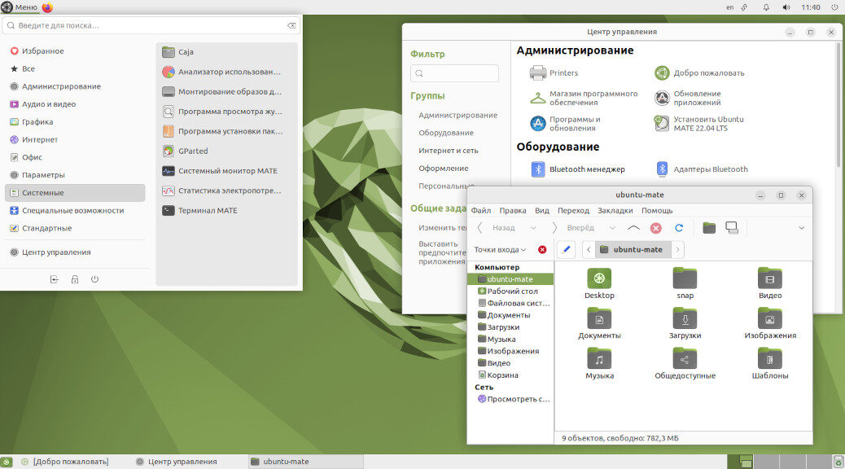This screenshot has height=469, width=845.
Task: Toggle the pencil path edit button
Action: tap(566, 249)
